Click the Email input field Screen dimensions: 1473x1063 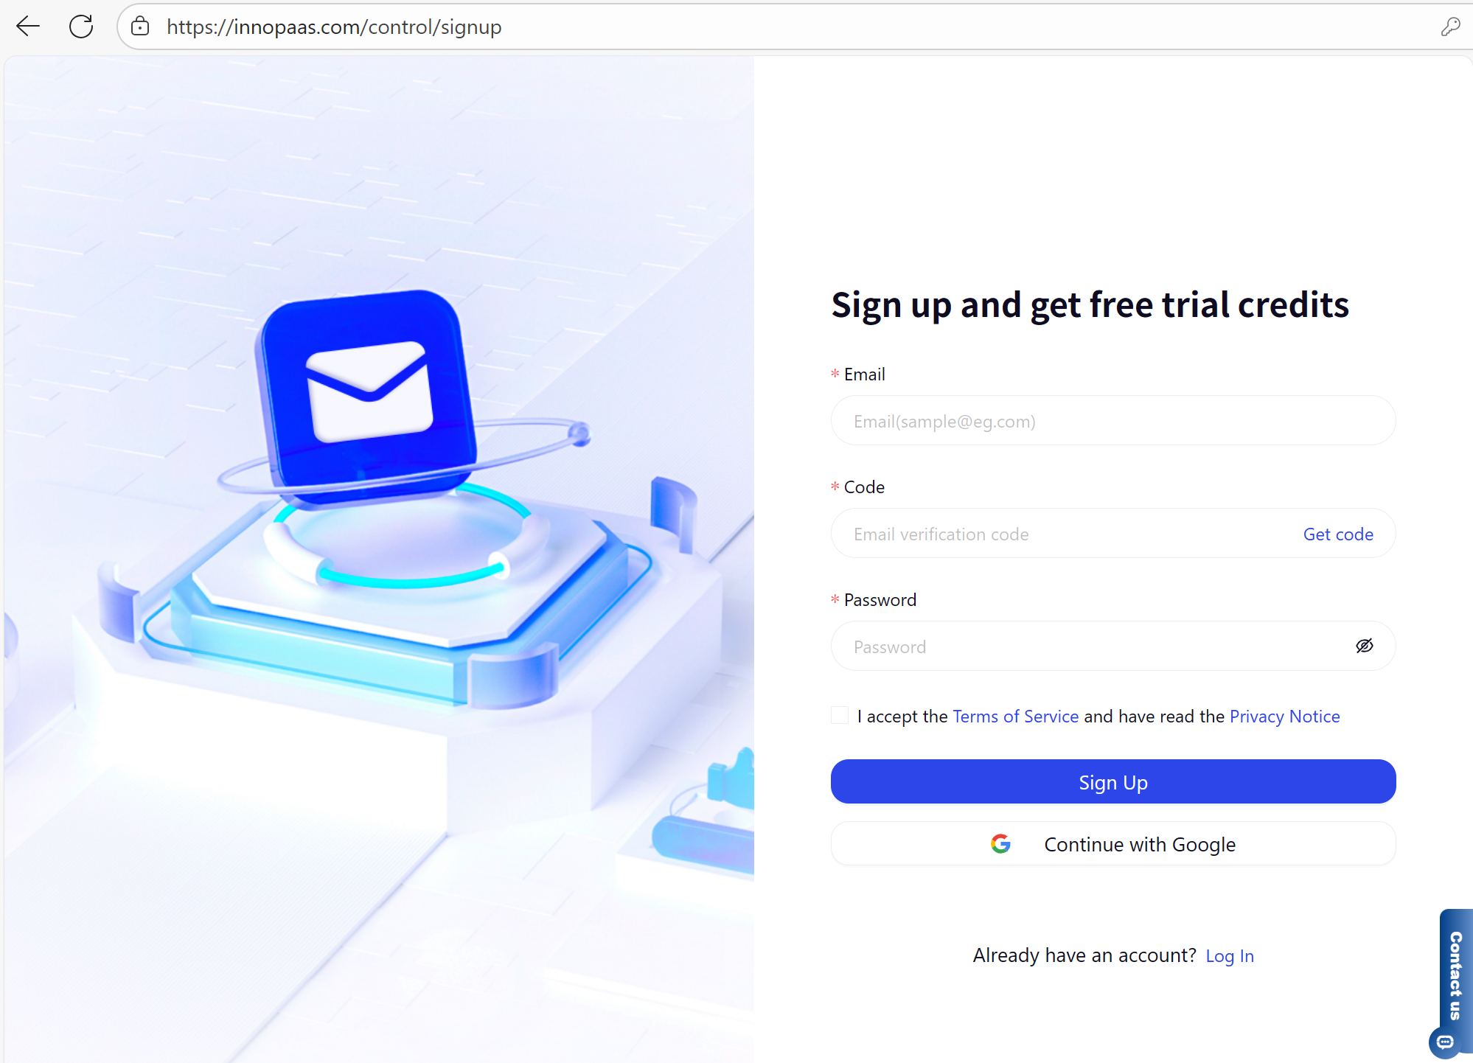1113,421
